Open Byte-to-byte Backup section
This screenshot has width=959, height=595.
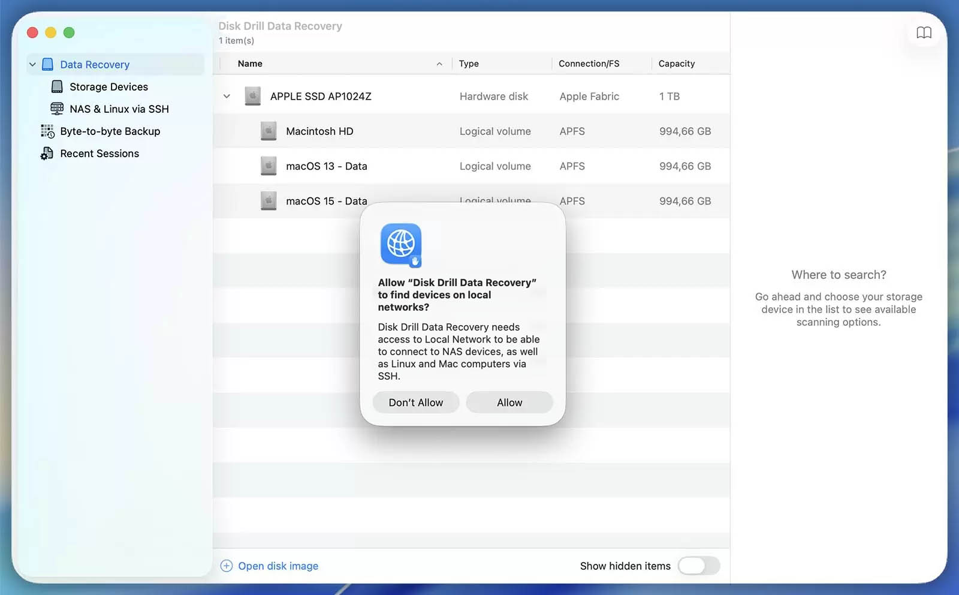pos(110,131)
